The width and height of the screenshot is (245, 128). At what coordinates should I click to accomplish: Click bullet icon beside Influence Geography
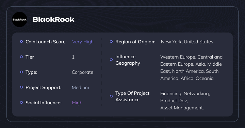111,60
